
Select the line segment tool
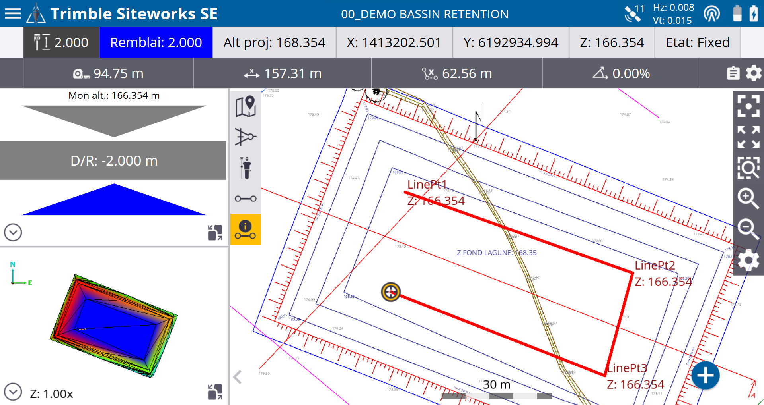pyautogui.click(x=246, y=198)
